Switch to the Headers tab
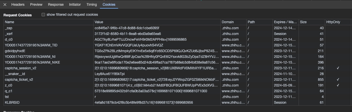This screenshot has width=352, height=112. 18,5
